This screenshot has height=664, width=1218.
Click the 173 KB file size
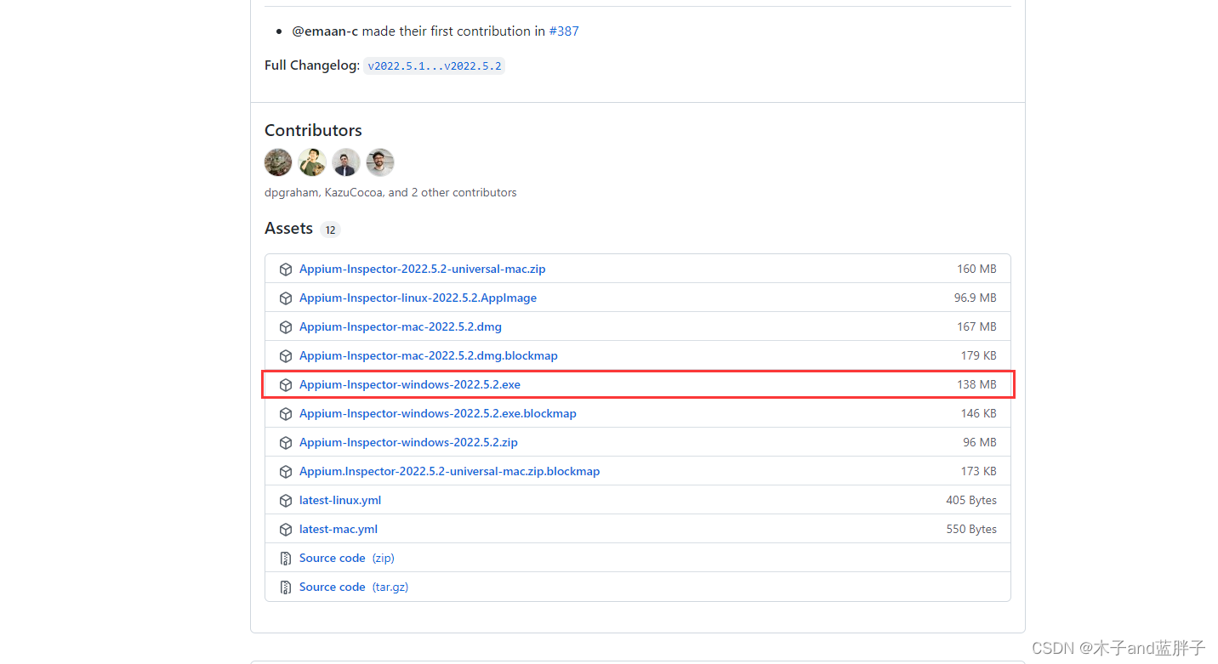click(979, 471)
